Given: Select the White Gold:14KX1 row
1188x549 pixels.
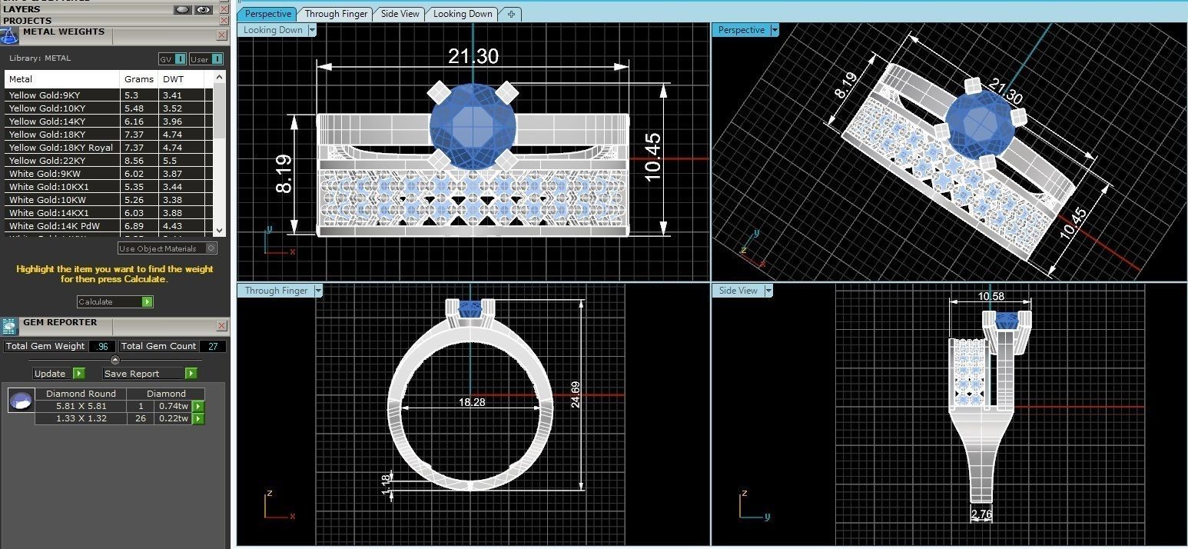Looking at the screenshot, I should (107, 213).
